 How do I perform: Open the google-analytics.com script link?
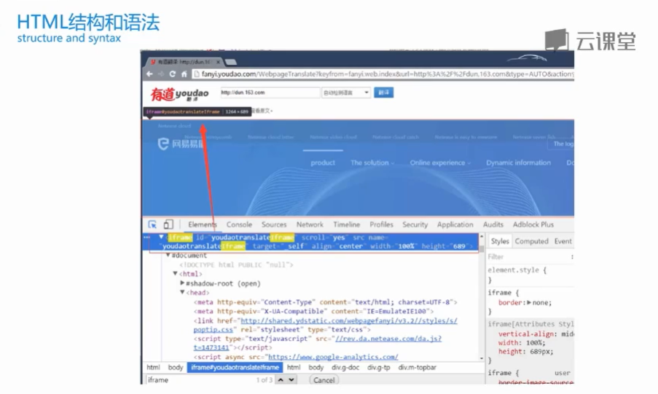[333, 357]
